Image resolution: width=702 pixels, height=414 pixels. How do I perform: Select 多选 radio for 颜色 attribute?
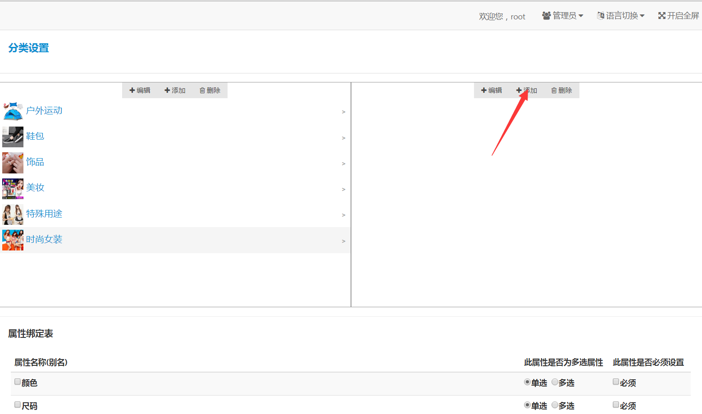click(x=555, y=382)
